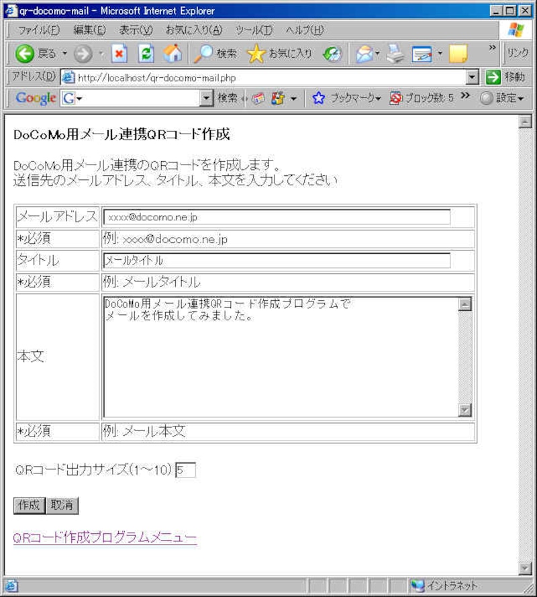Open the Edit page toolbar icon
This screenshot has width=537, height=597.
pos(422,54)
